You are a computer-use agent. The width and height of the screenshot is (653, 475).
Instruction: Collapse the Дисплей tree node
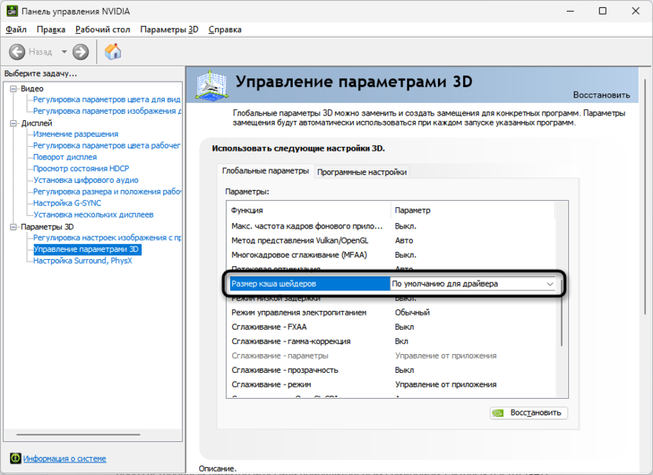[x=13, y=123]
